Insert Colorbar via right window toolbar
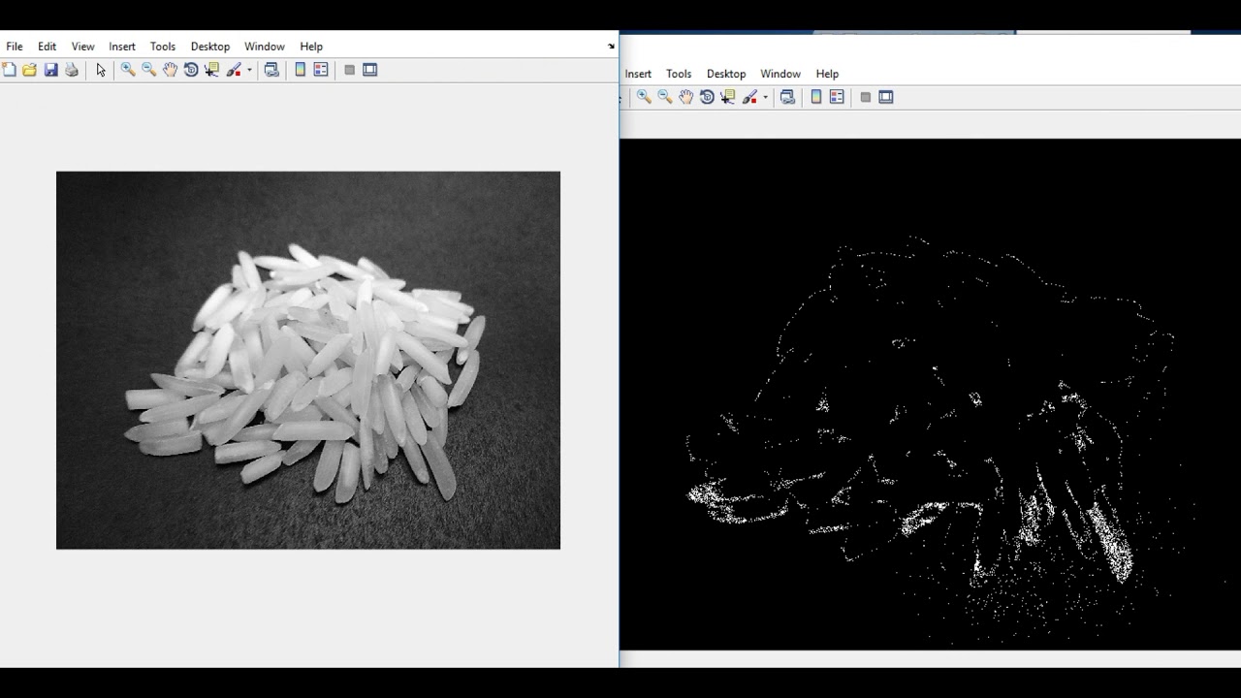Screen dimensions: 1241x698 (816, 97)
